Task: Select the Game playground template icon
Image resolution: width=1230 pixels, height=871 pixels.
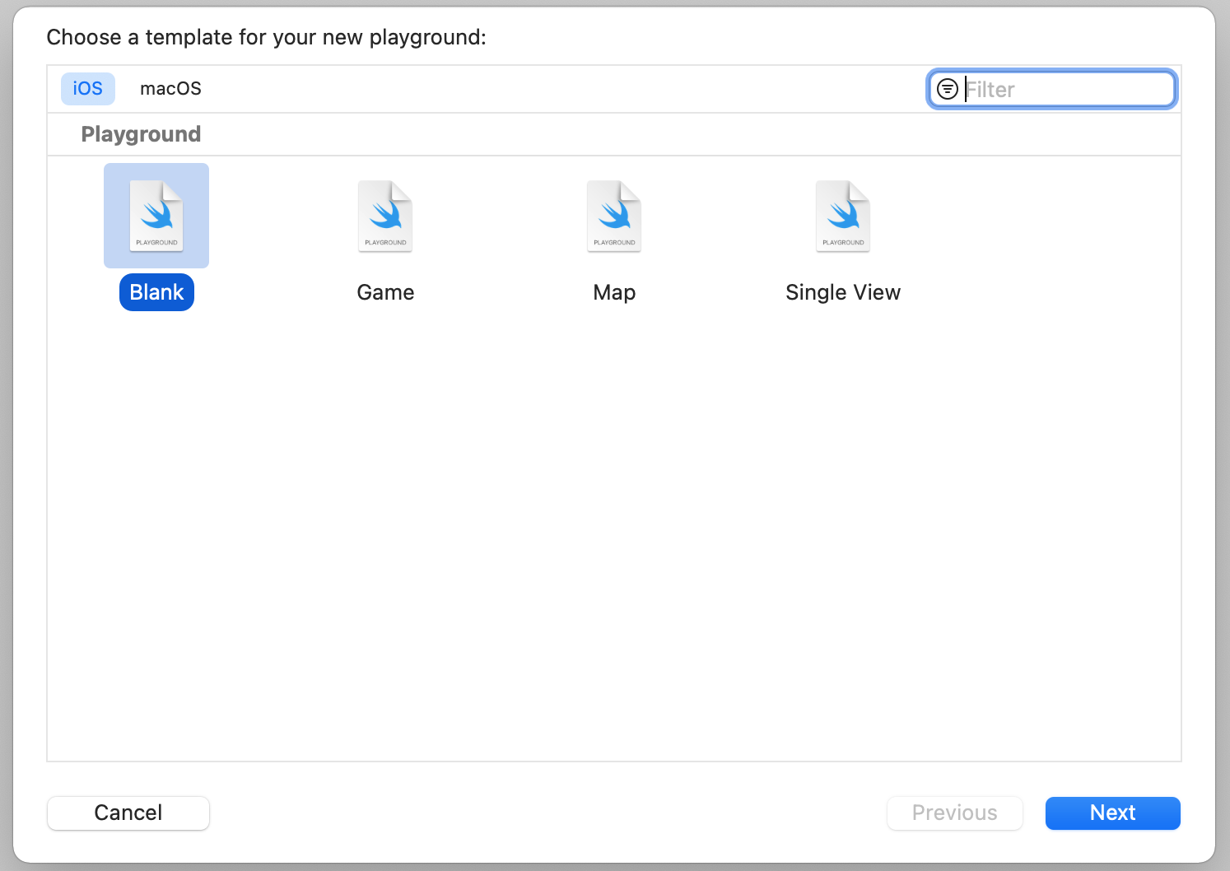Action: tap(385, 216)
